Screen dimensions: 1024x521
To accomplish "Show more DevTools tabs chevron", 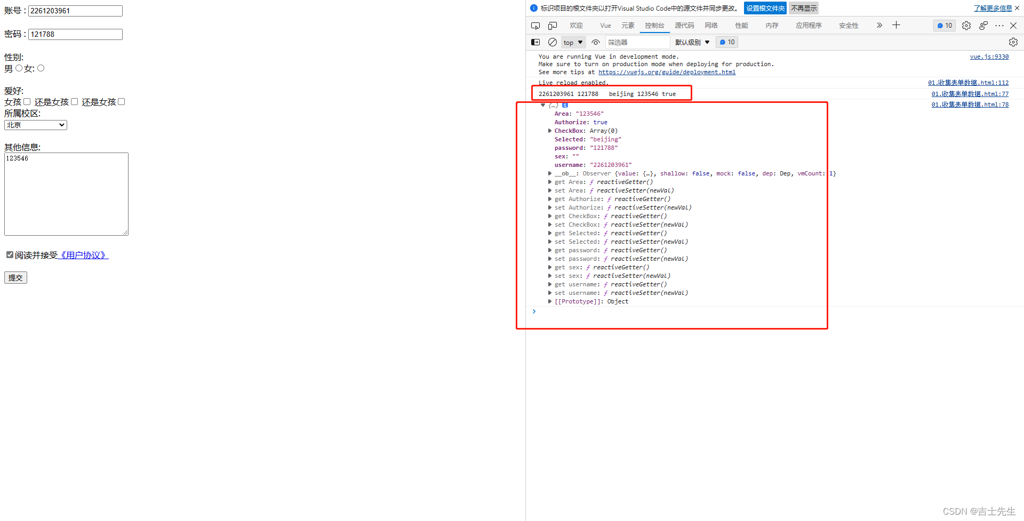I will [x=879, y=25].
